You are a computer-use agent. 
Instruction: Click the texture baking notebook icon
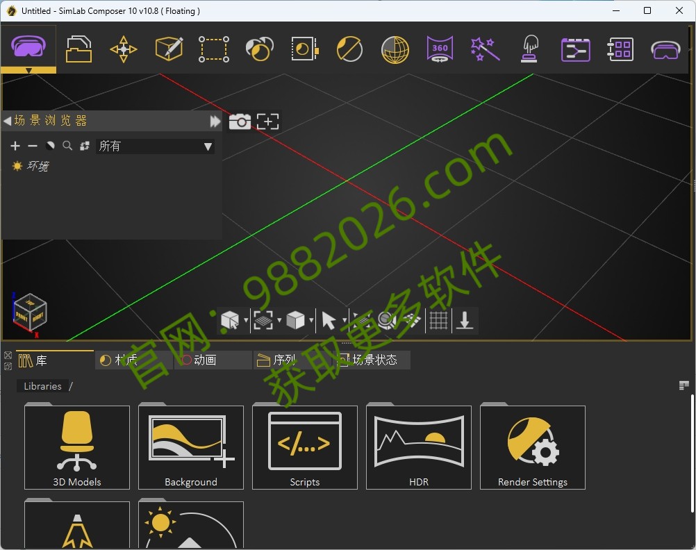point(305,49)
